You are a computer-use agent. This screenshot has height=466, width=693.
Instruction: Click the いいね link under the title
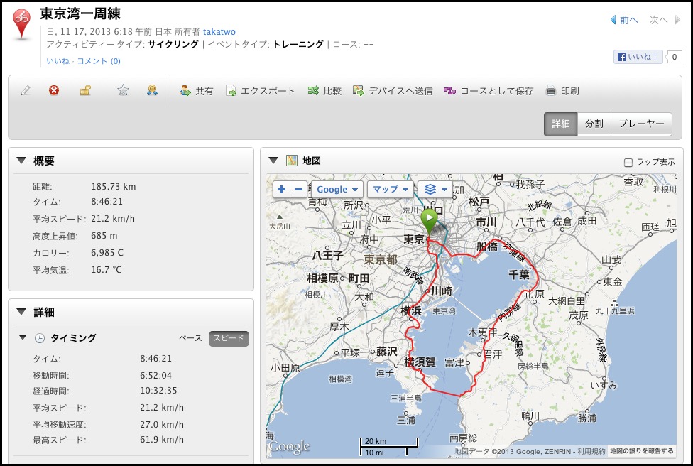tap(58, 61)
